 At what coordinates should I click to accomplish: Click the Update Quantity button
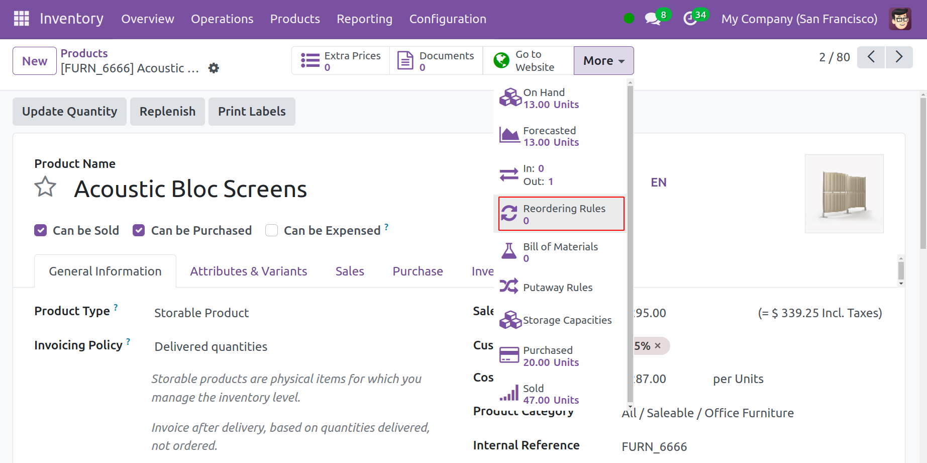pos(69,112)
